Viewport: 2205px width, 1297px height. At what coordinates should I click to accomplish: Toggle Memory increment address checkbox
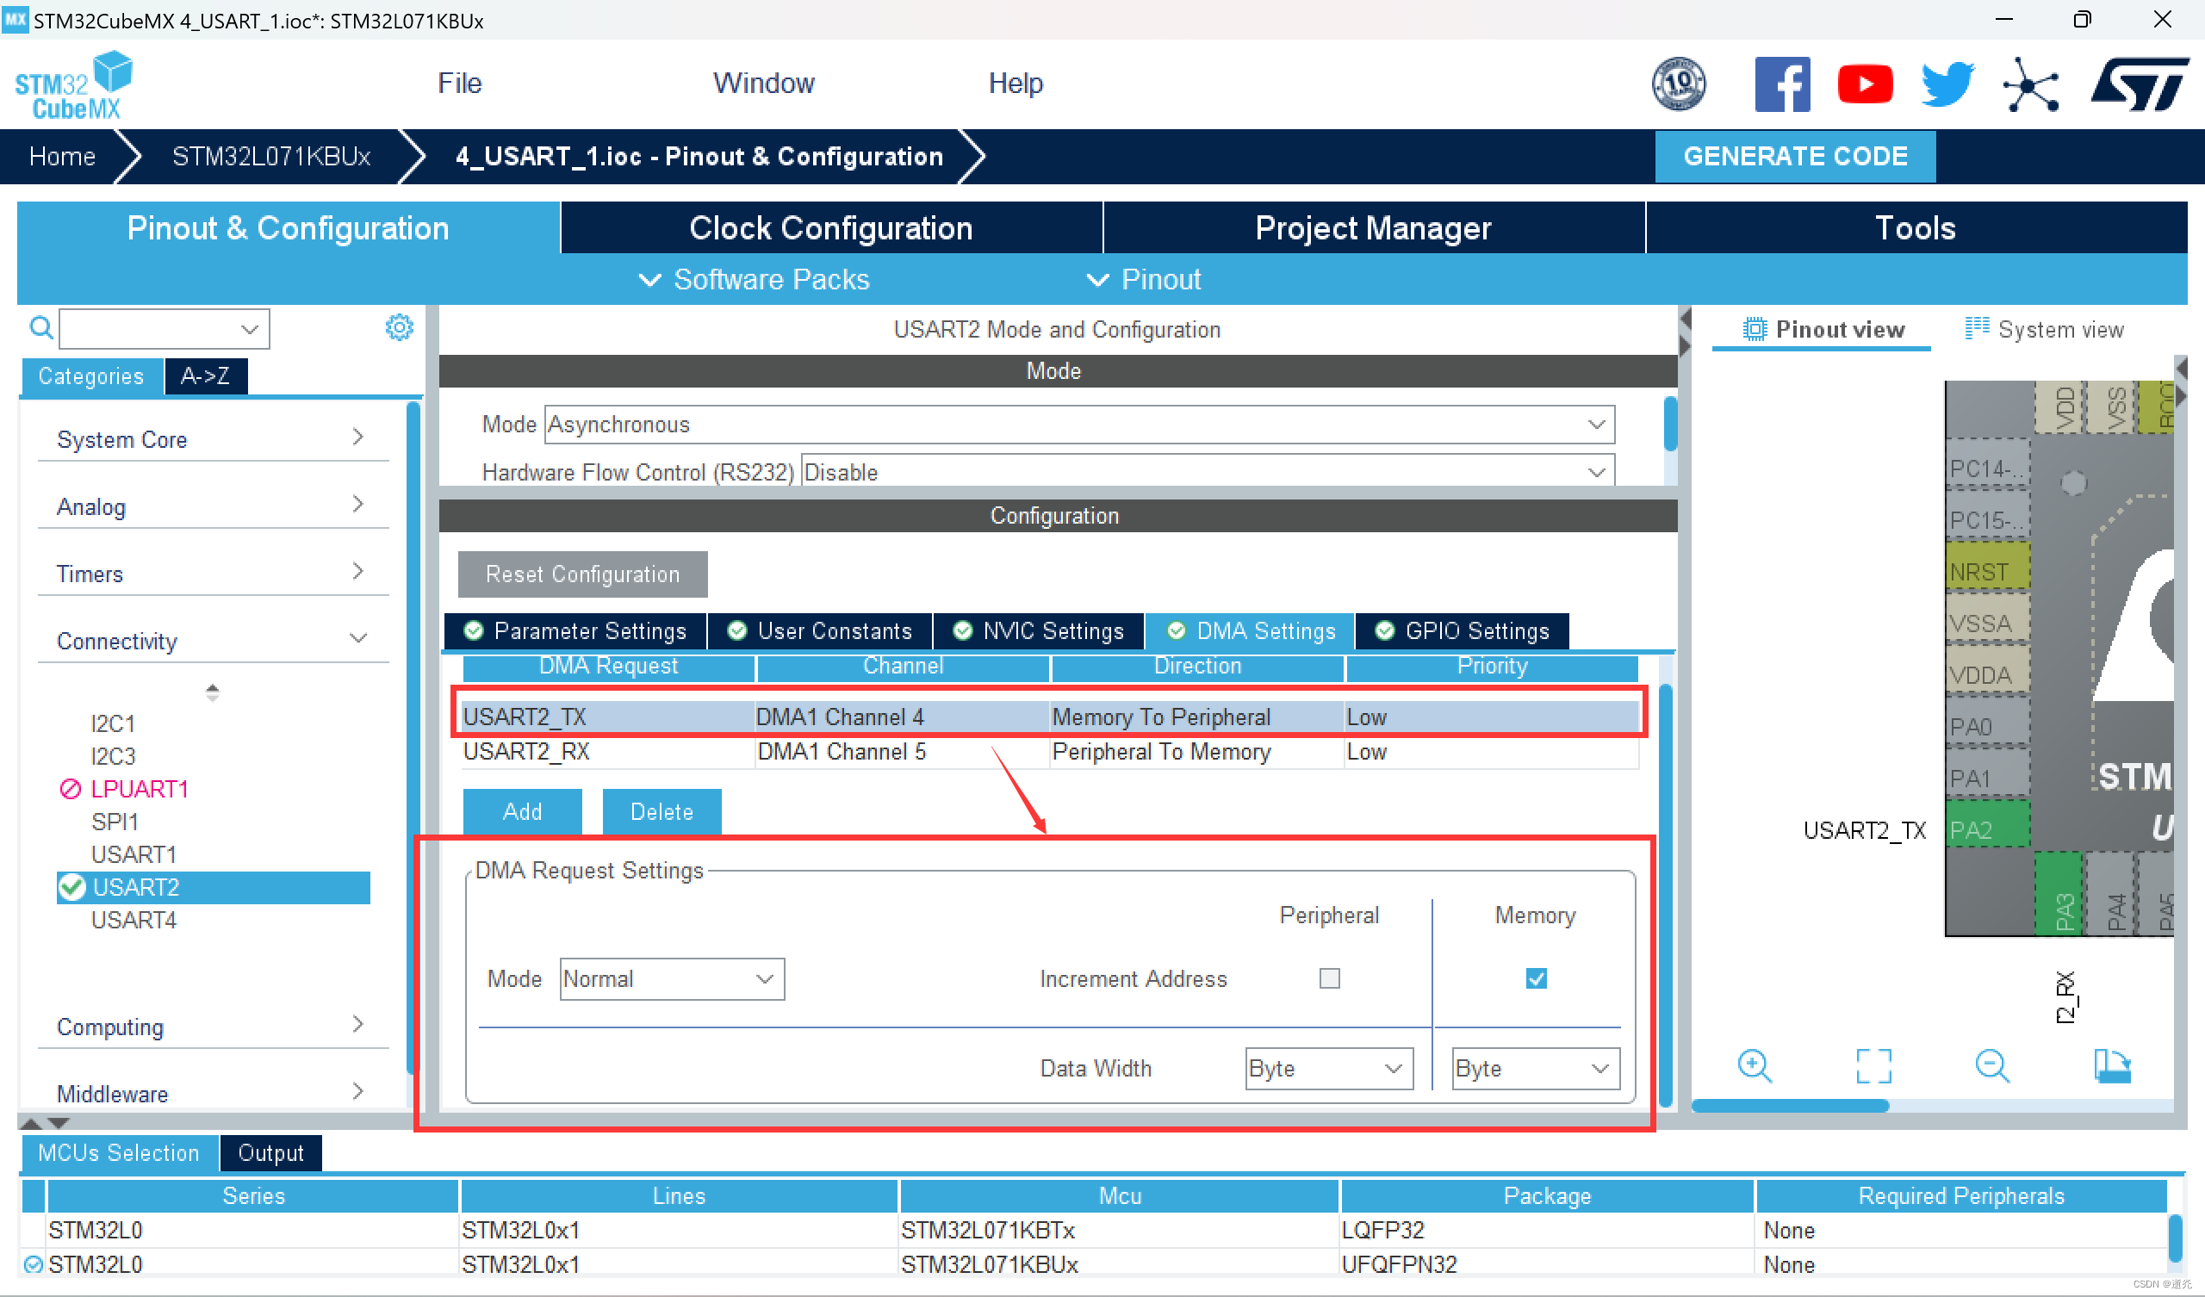pos(1536,977)
